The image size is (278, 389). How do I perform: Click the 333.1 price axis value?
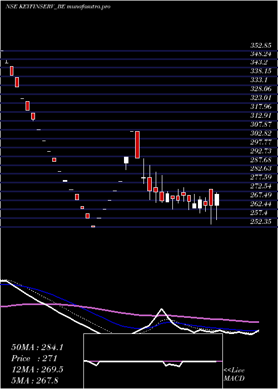coord(259,80)
